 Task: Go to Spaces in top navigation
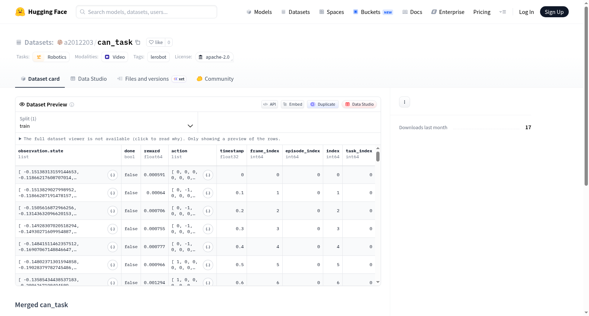point(332,12)
